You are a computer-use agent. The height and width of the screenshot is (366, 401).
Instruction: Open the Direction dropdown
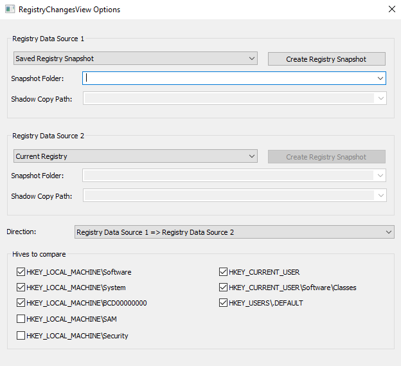(x=235, y=232)
